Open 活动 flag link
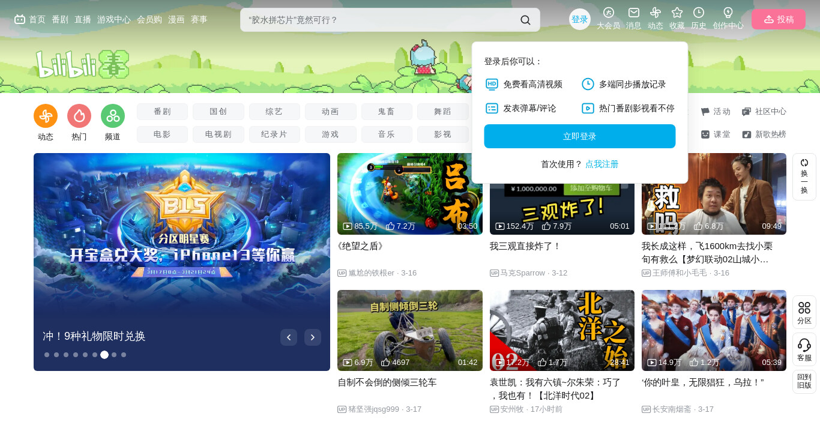The width and height of the screenshot is (820, 437). coord(716,112)
